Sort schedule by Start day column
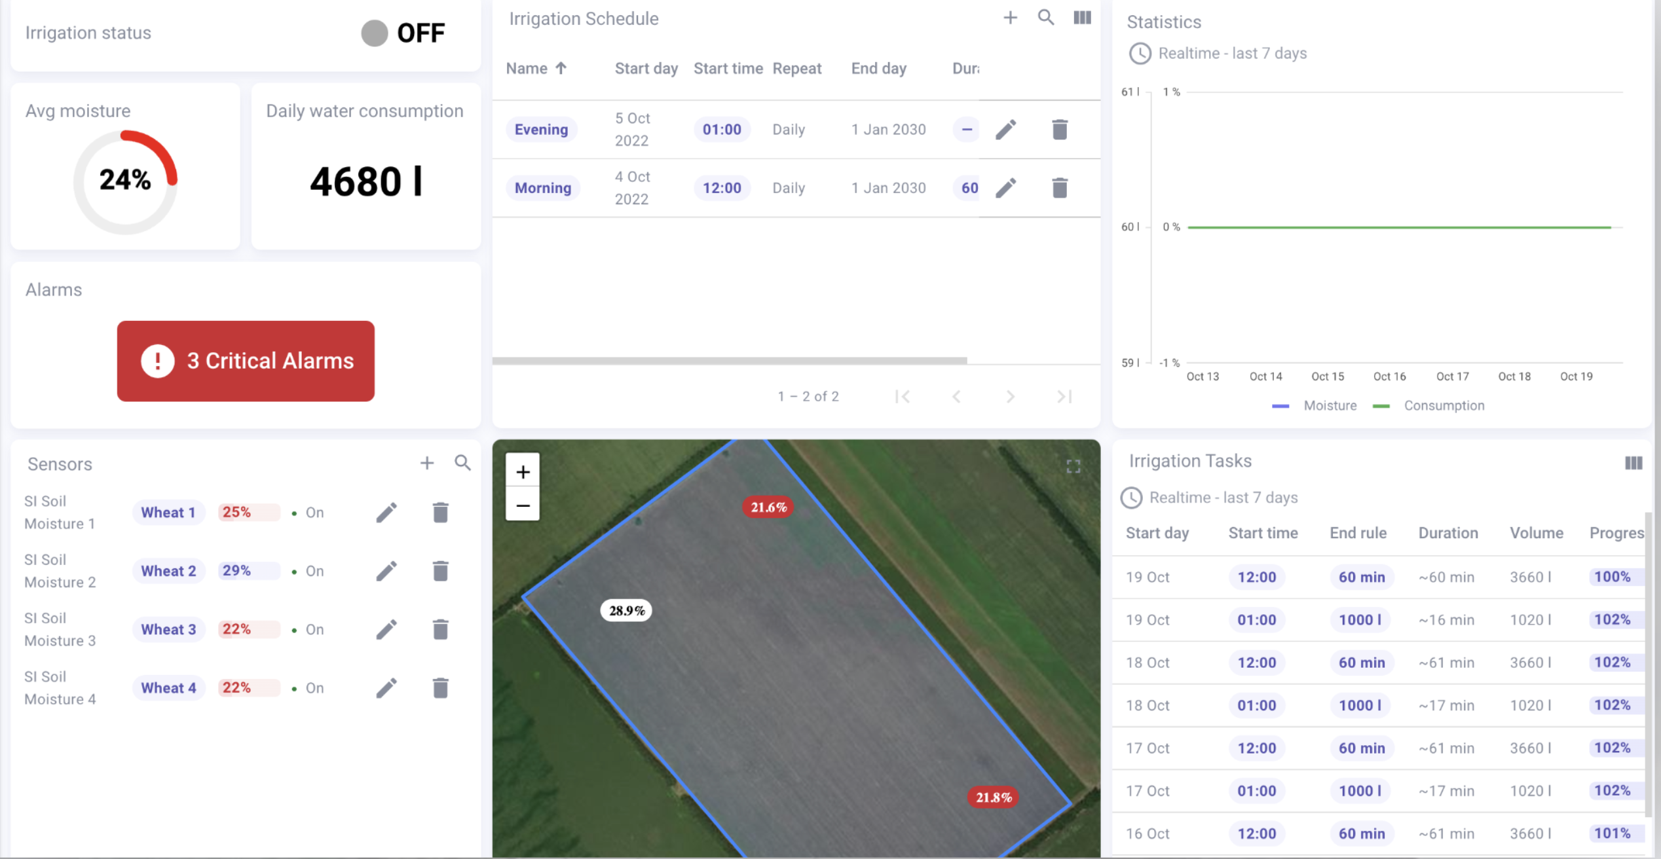1661x859 pixels. coord(646,69)
